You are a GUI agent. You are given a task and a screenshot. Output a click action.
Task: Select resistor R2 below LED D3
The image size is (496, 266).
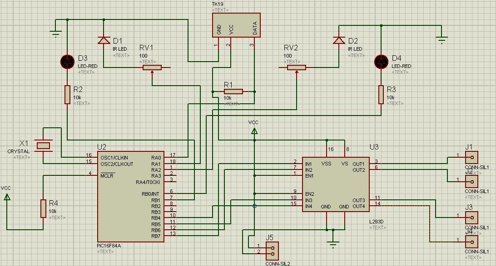pos(67,94)
